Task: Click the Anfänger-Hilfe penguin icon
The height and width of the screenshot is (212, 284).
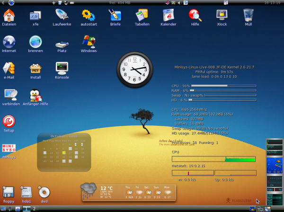Action: [35, 96]
